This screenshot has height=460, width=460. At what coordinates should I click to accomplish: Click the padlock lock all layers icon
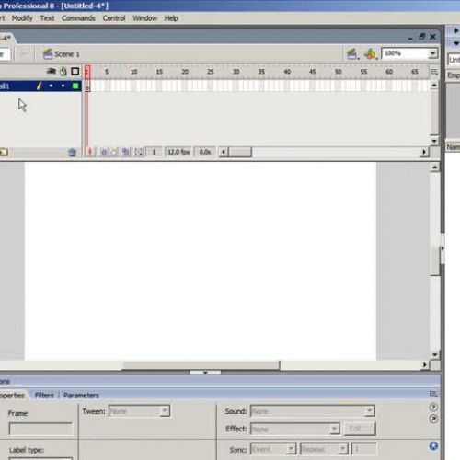(x=63, y=72)
